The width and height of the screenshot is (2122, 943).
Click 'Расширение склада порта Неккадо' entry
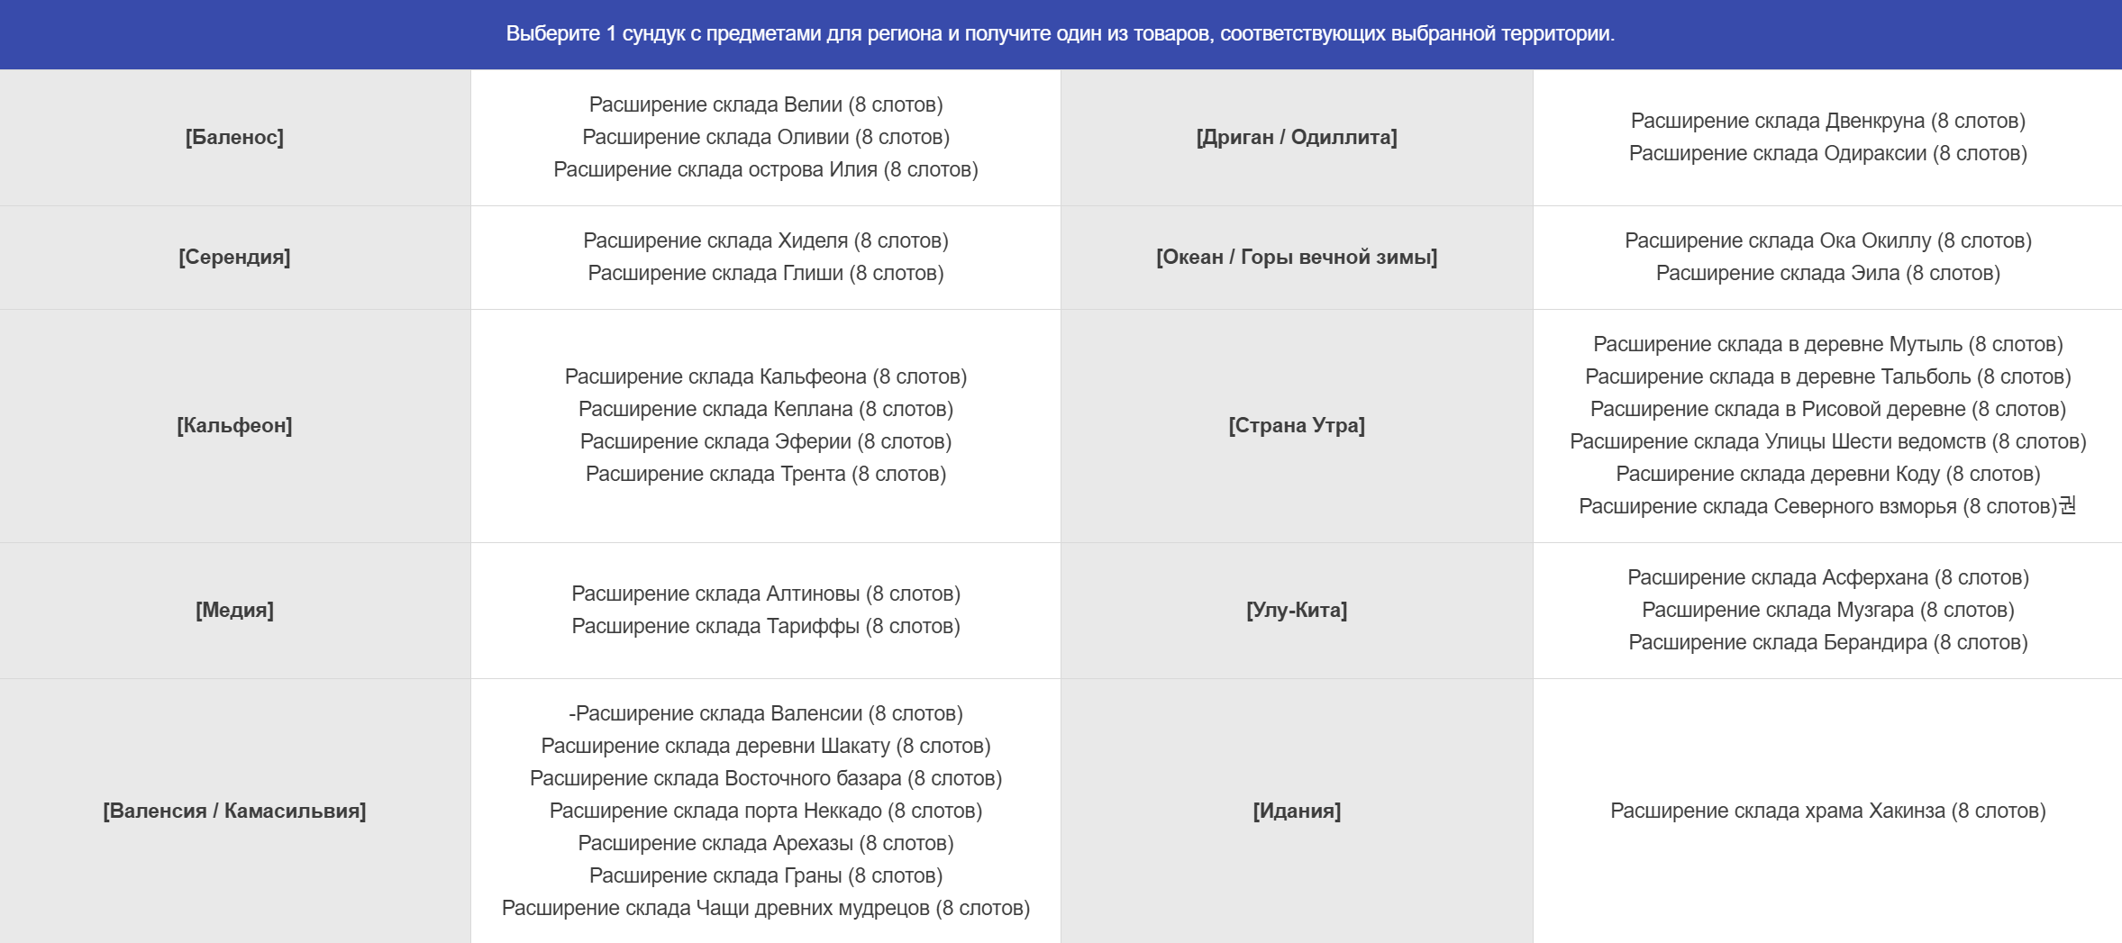click(766, 811)
